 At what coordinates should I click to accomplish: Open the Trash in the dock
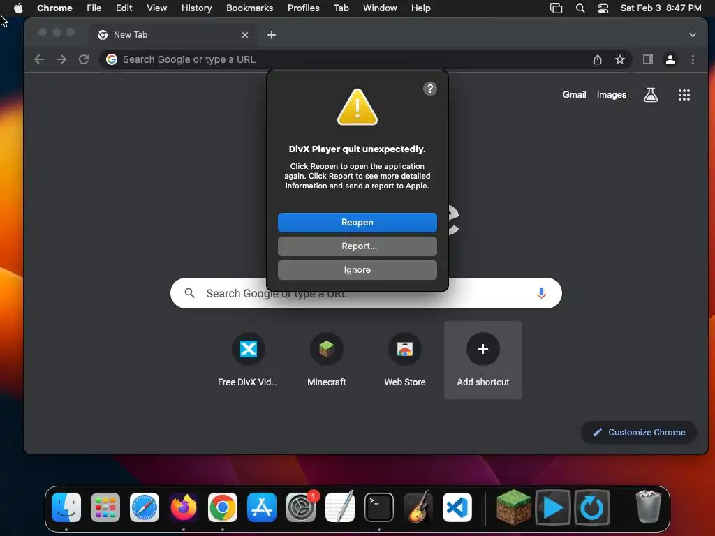tap(648, 507)
